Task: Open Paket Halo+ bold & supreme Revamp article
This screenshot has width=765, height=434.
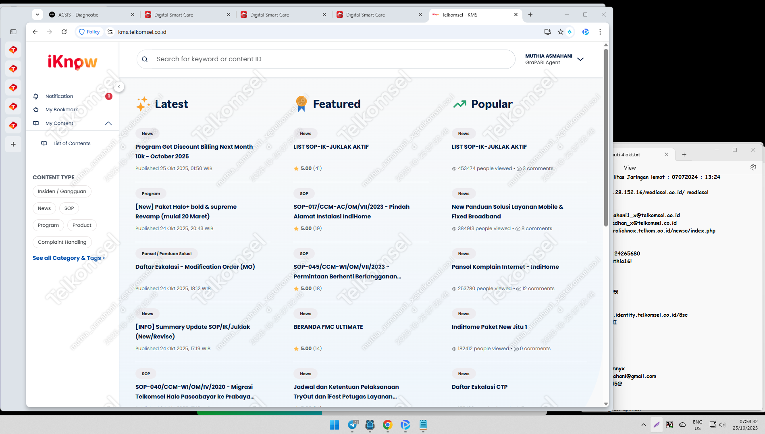Action: pyautogui.click(x=186, y=212)
